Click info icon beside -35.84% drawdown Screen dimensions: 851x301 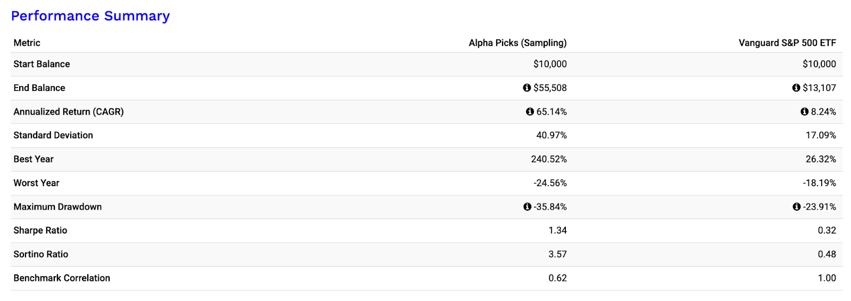pos(527,207)
